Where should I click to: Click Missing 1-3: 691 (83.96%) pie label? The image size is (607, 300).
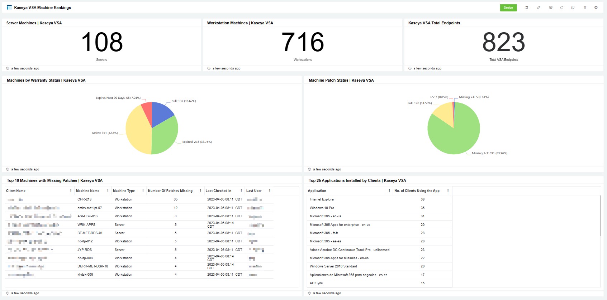point(490,153)
